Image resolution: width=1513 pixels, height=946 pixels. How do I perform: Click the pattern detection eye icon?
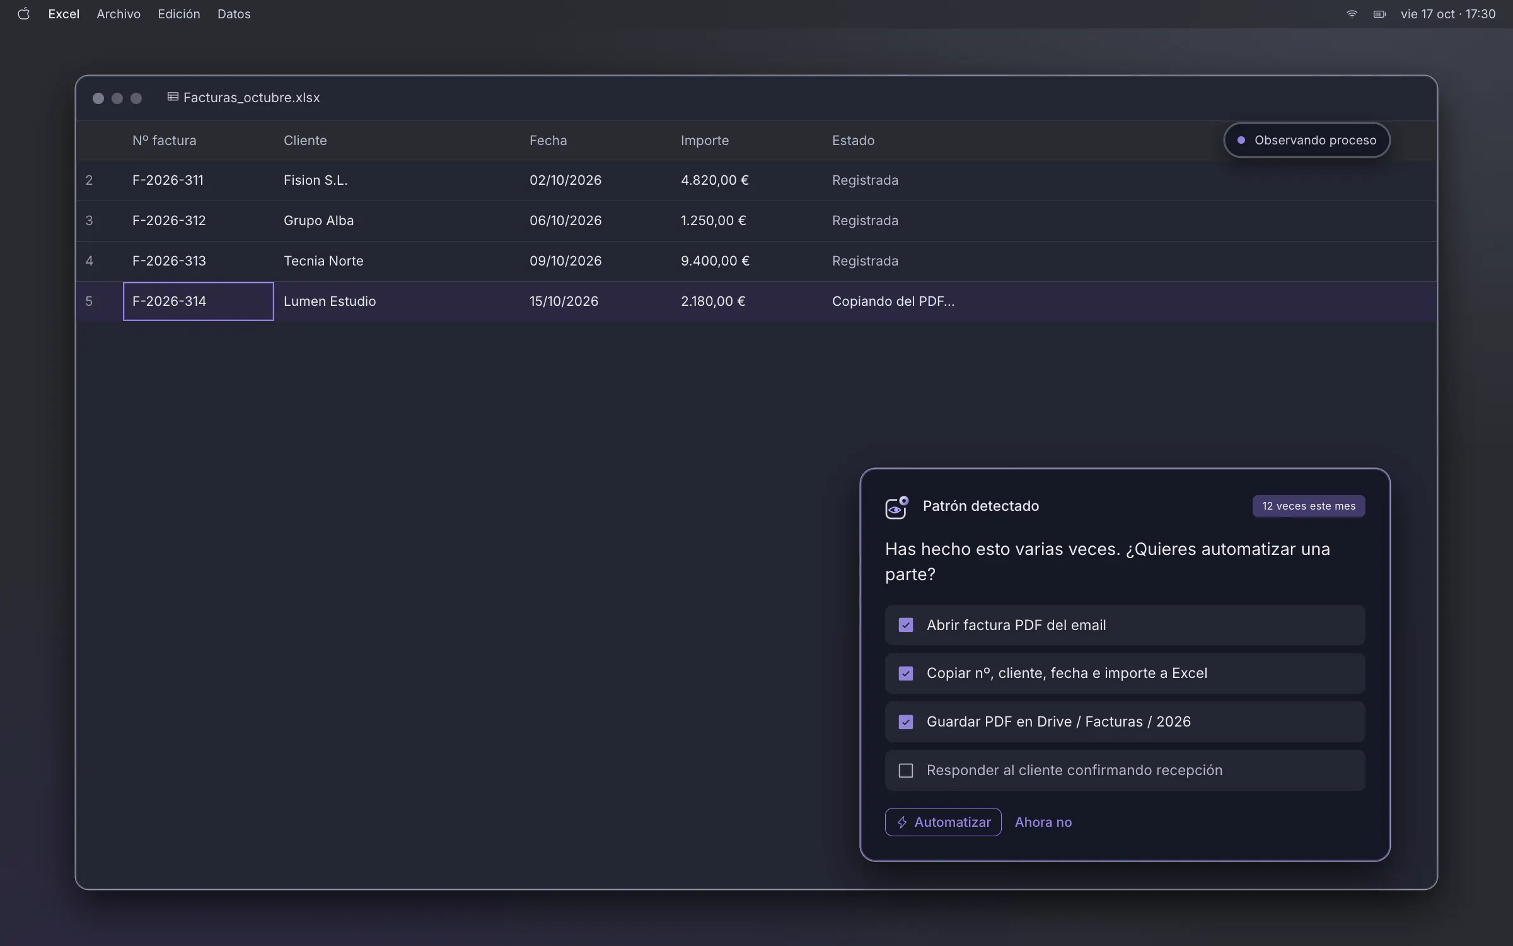click(x=896, y=507)
